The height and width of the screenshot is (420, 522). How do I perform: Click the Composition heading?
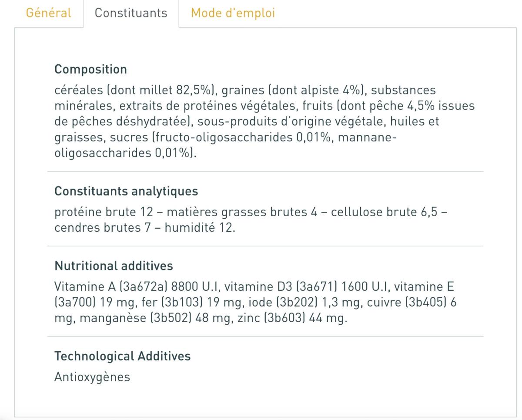point(90,69)
